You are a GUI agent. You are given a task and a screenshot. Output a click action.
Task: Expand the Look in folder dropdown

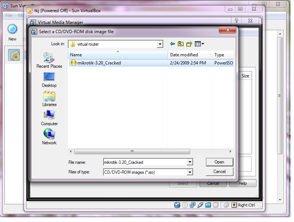pyautogui.click(x=160, y=44)
